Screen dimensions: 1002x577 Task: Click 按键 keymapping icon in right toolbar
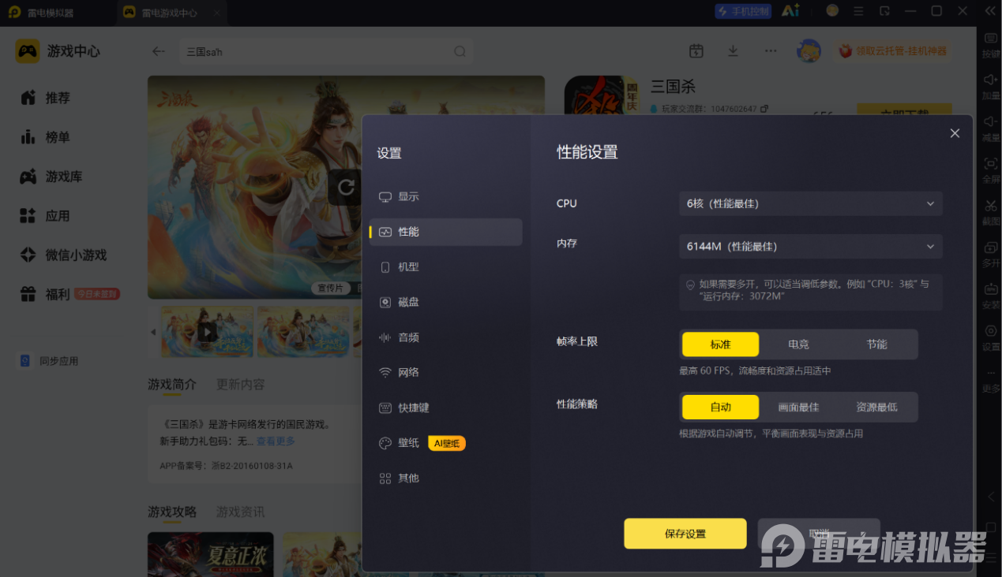pyautogui.click(x=990, y=45)
